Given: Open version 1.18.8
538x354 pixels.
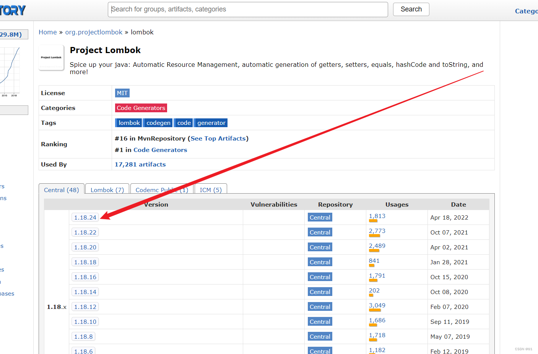Looking at the screenshot, I should (83, 336).
